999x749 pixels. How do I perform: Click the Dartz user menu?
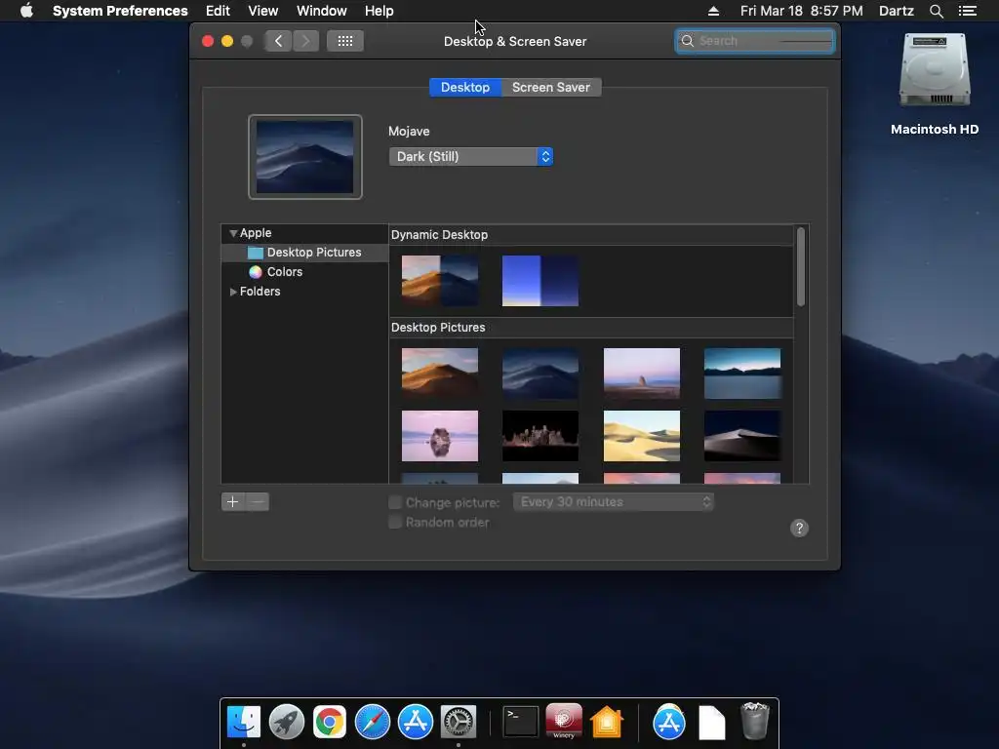click(x=897, y=11)
